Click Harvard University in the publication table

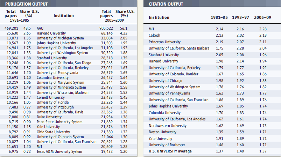[51, 33]
